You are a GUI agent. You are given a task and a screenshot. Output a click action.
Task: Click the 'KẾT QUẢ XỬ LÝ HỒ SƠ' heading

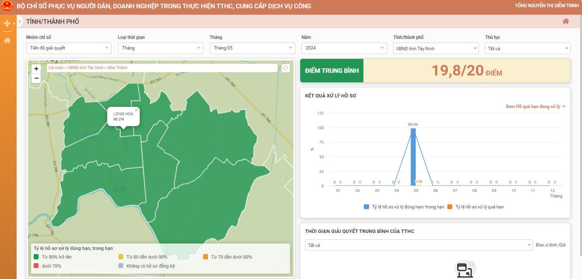pos(331,96)
